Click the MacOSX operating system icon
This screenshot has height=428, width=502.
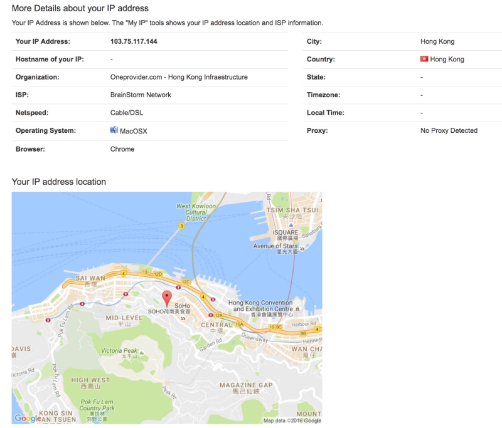click(114, 130)
